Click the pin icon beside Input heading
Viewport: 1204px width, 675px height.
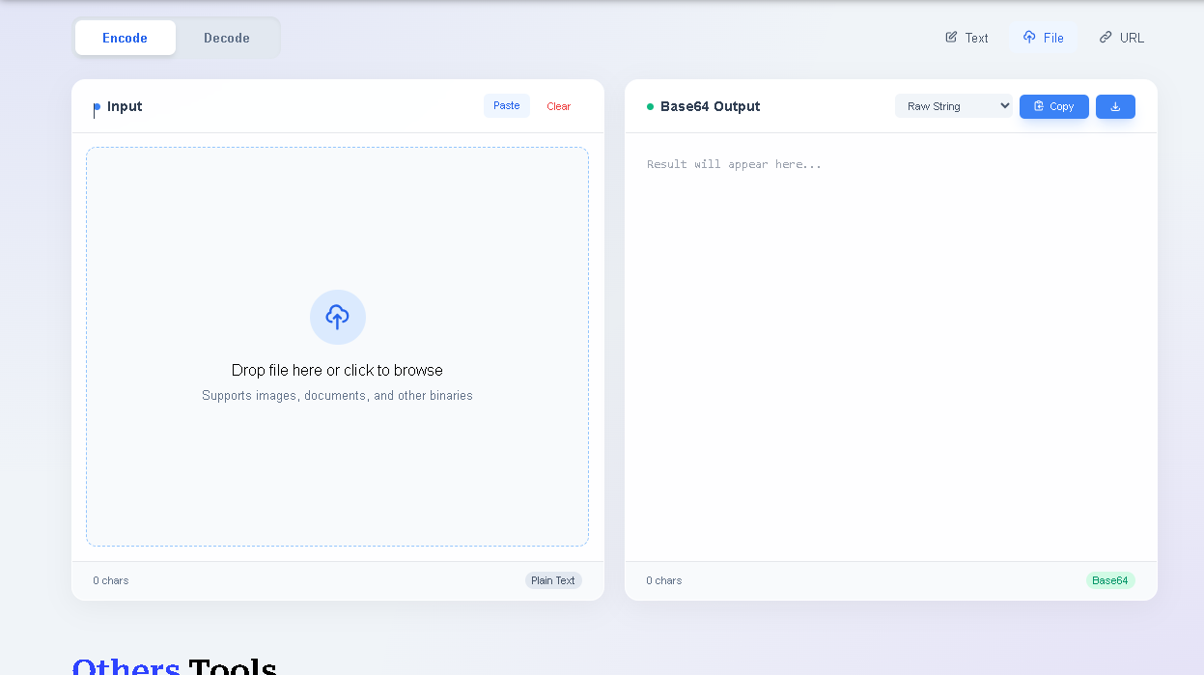click(94, 106)
